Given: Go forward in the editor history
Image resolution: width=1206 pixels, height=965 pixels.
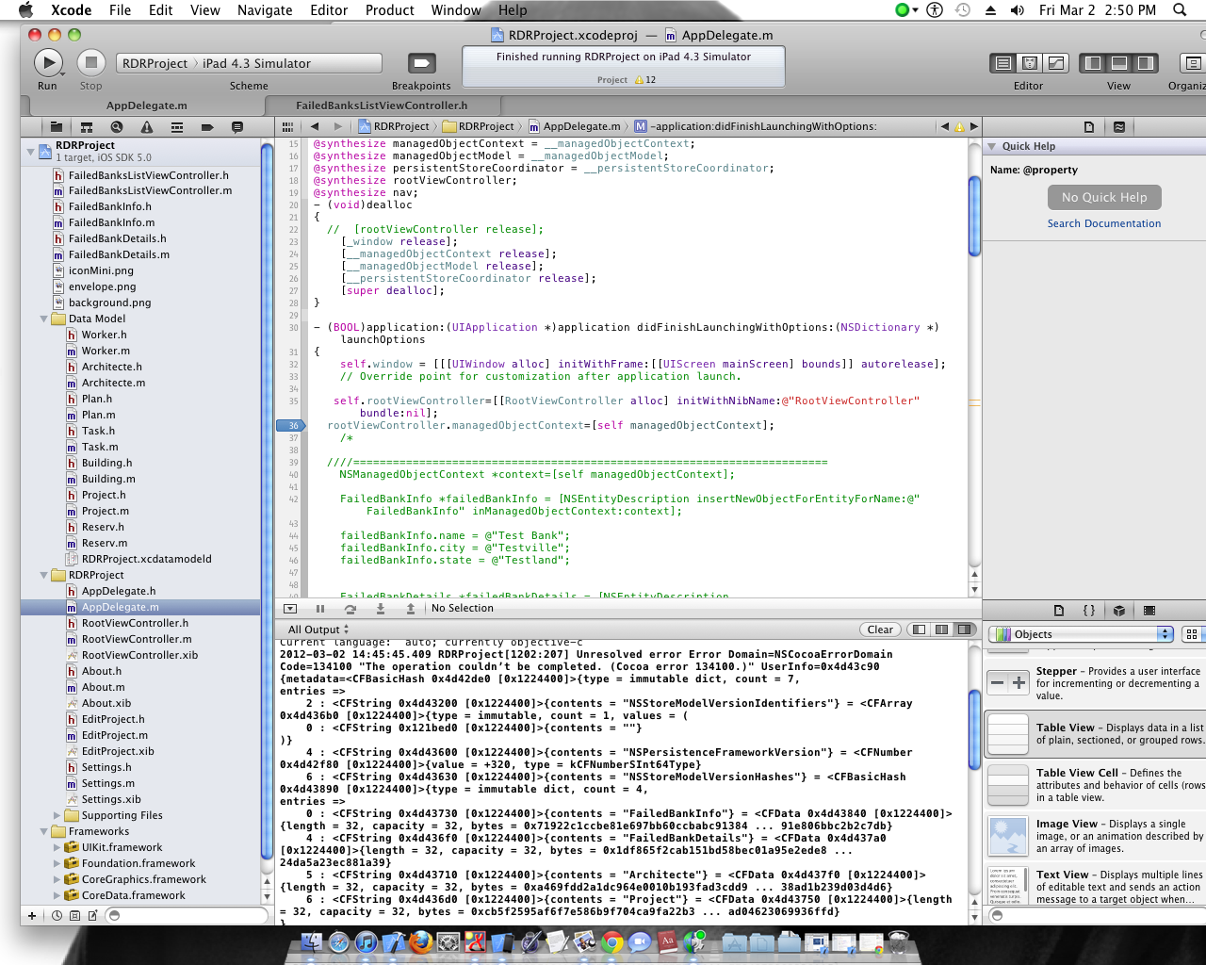Looking at the screenshot, I should coord(338,126).
